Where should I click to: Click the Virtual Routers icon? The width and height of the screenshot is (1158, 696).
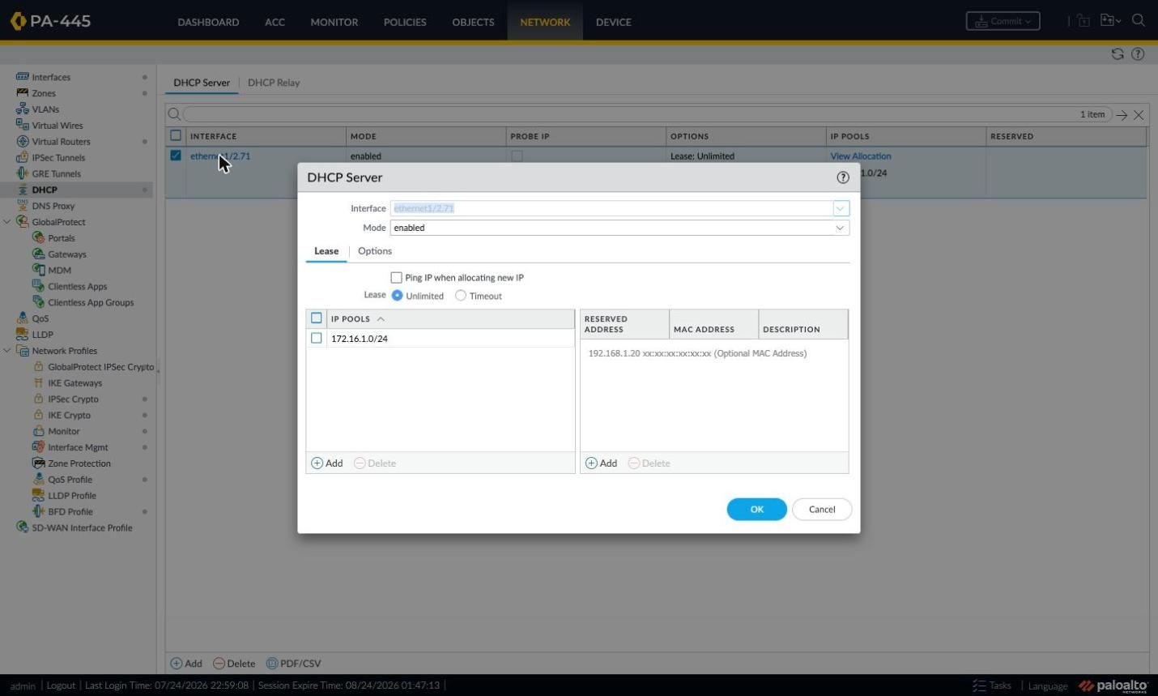(23, 142)
